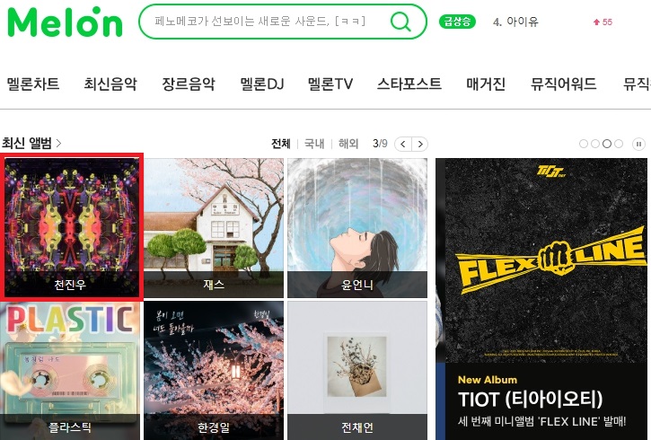Go to next album page arrow
Image resolution: width=651 pixels, height=440 pixels.
pos(419,144)
